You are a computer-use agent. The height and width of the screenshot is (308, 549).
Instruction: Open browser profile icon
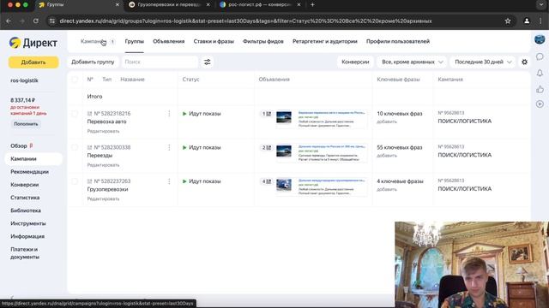pos(527,21)
